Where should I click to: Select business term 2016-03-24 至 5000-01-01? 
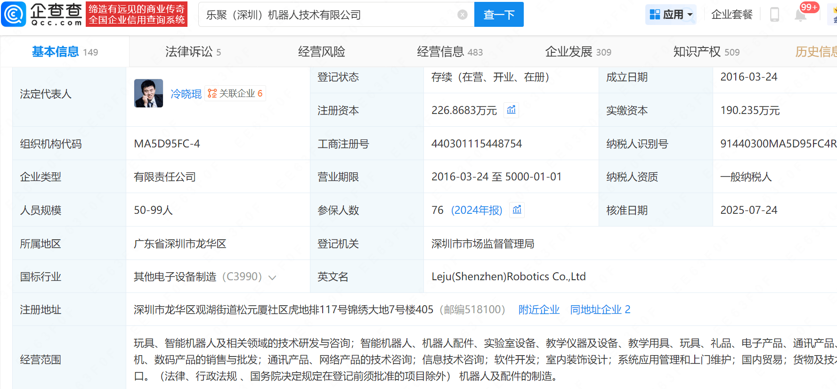pos(496,177)
